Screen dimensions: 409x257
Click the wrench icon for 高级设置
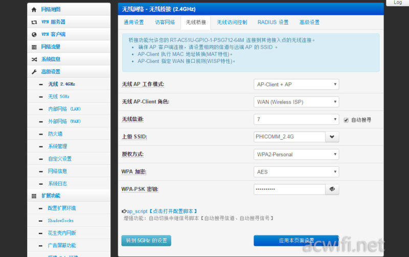pyautogui.click(x=34, y=72)
